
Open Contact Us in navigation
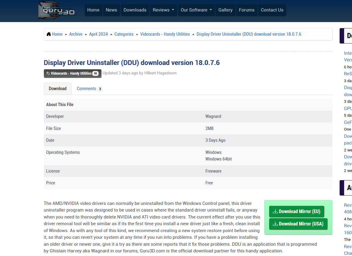[272, 10]
